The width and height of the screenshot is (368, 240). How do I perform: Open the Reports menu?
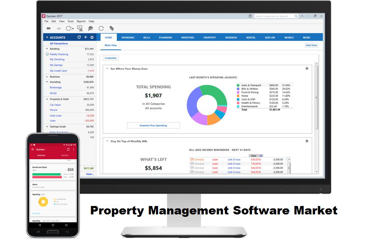click(x=81, y=21)
